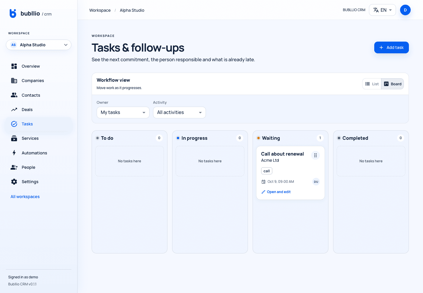Image resolution: width=423 pixels, height=293 pixels.
Task: Click the Bubllio CRM v0.1.1 version text
Action: point(22,284)
